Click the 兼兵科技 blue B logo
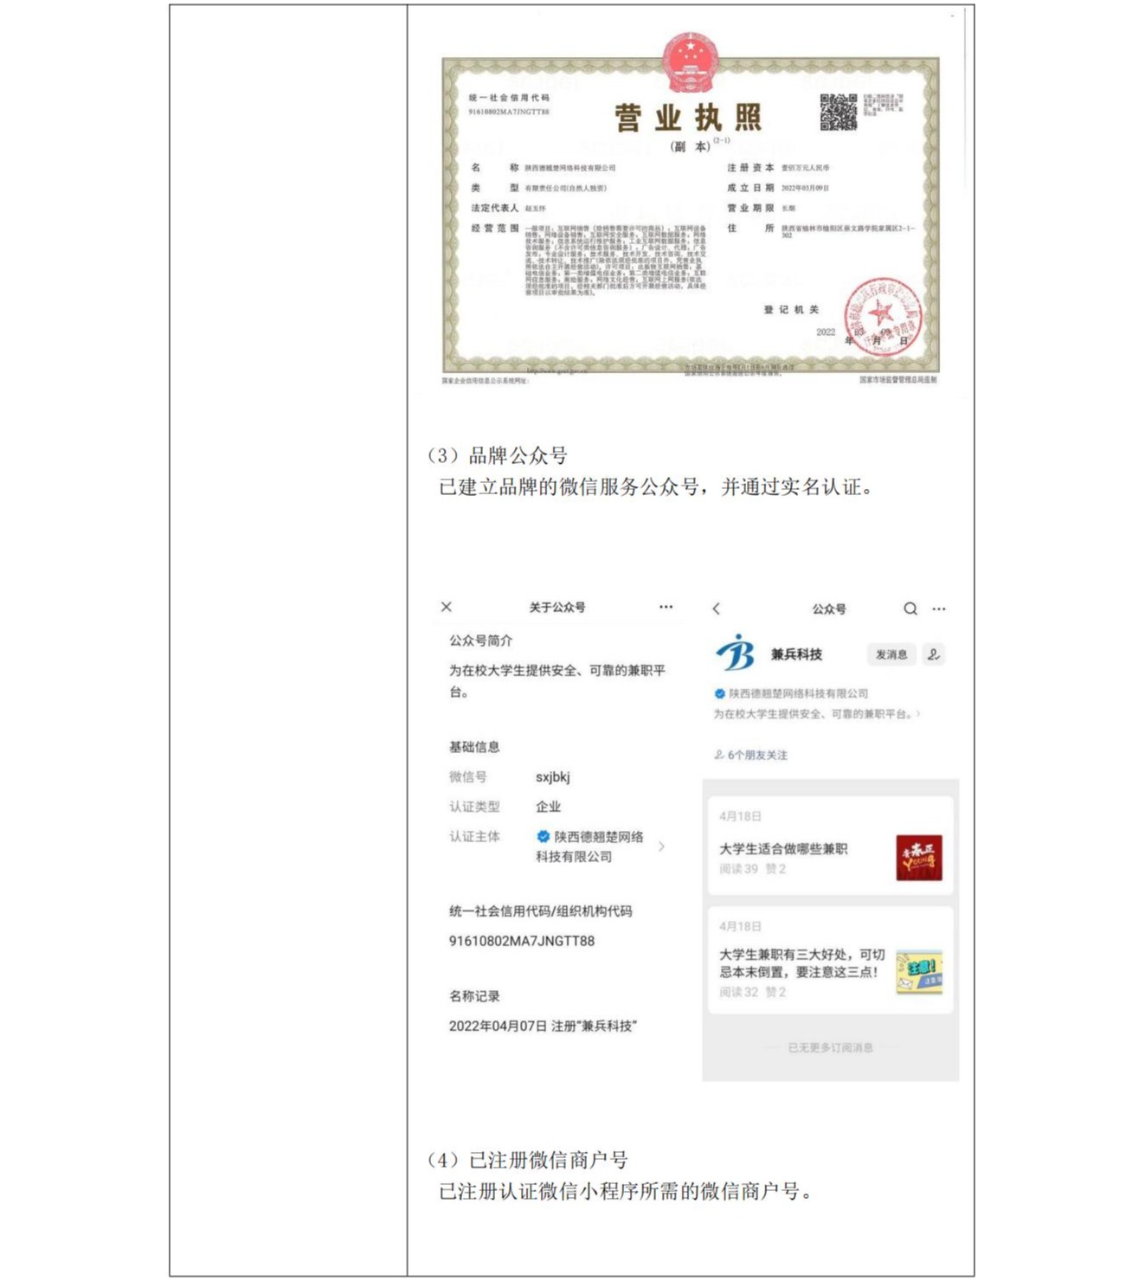 [735, 653]
